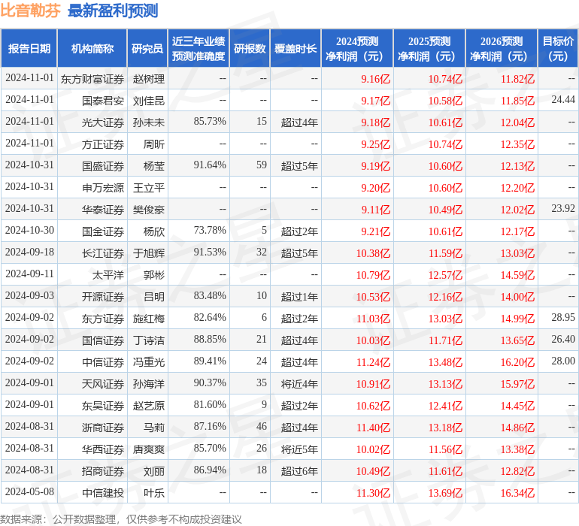Click the 最新盈利预测 heading text
Viewport: 579px width, 526px height.
coord(113,11)
